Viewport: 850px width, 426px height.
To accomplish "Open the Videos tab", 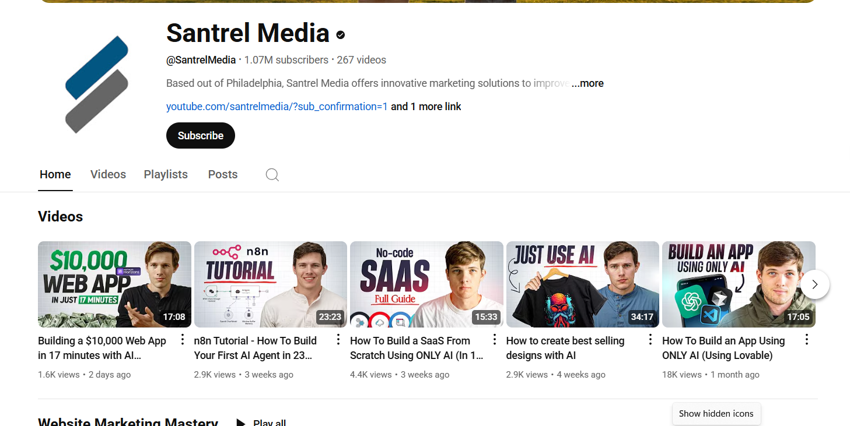I will (x=108, y=174).
